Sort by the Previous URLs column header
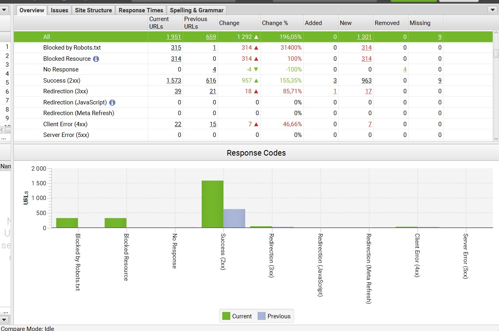Screen dimensions: 499x331 200,23
